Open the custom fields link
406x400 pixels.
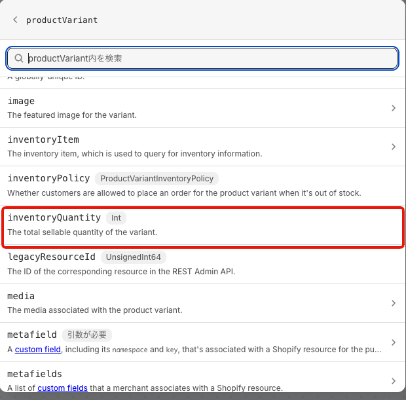pyautogui.click(x=62, y=388)
